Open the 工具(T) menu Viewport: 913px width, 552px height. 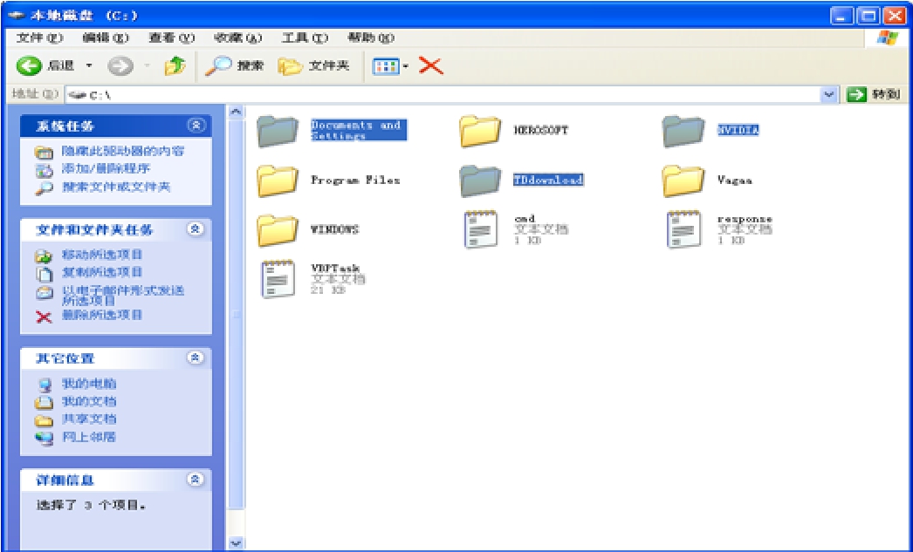[x=304, y=37]
